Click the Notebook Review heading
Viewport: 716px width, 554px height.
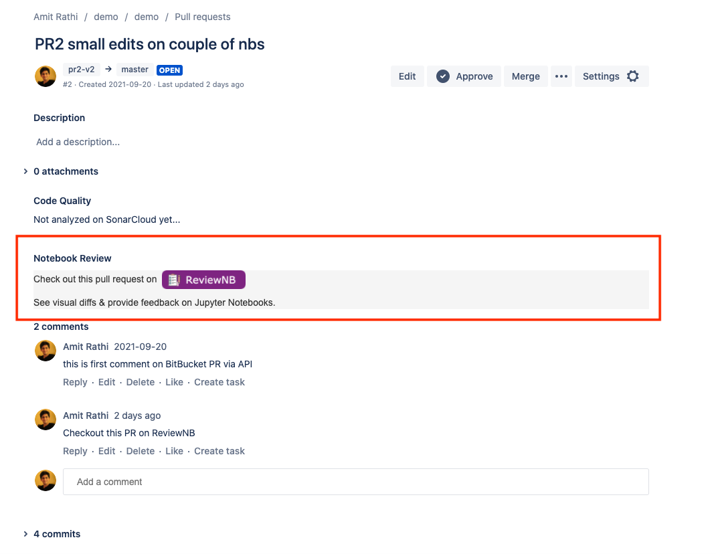[72, 258]
